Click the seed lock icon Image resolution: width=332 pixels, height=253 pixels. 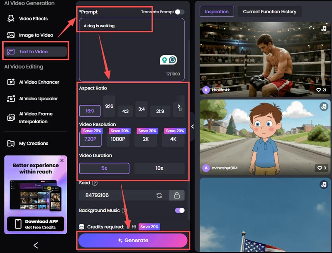177,196
